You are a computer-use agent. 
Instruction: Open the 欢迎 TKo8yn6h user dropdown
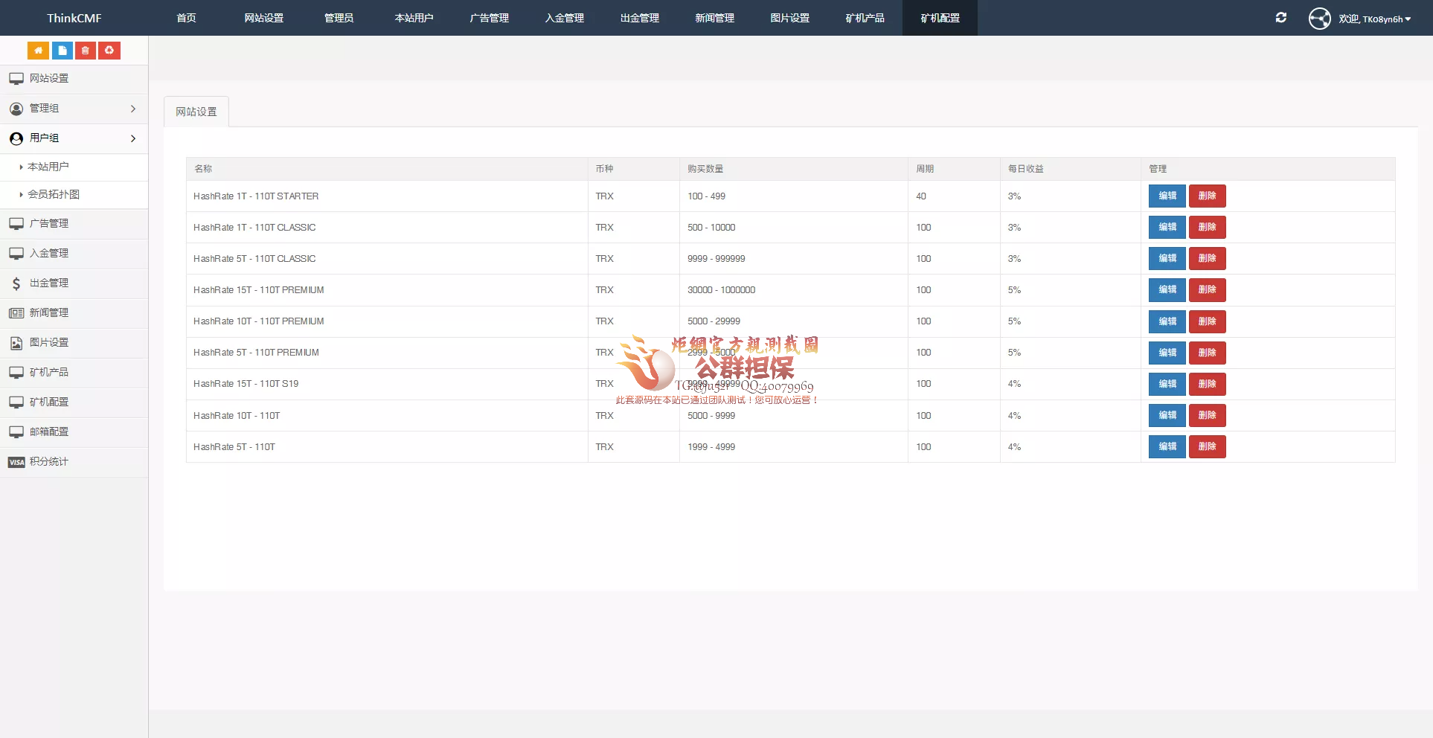pos(1374,19)
